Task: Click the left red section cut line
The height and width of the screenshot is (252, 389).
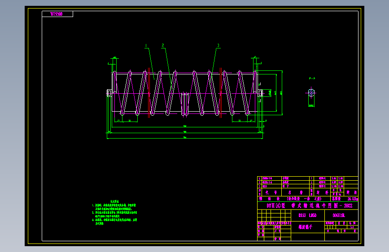Action: [x=149, y=92]
